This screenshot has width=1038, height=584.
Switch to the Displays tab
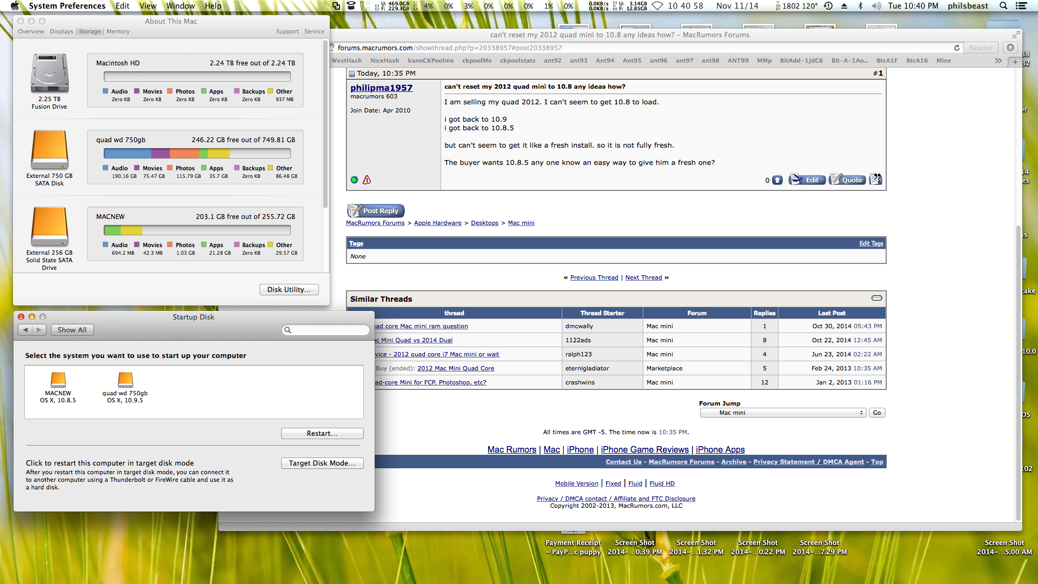coord(61,31)
